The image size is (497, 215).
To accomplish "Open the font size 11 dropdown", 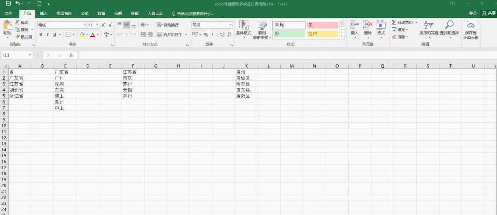I will pos(97,25).
